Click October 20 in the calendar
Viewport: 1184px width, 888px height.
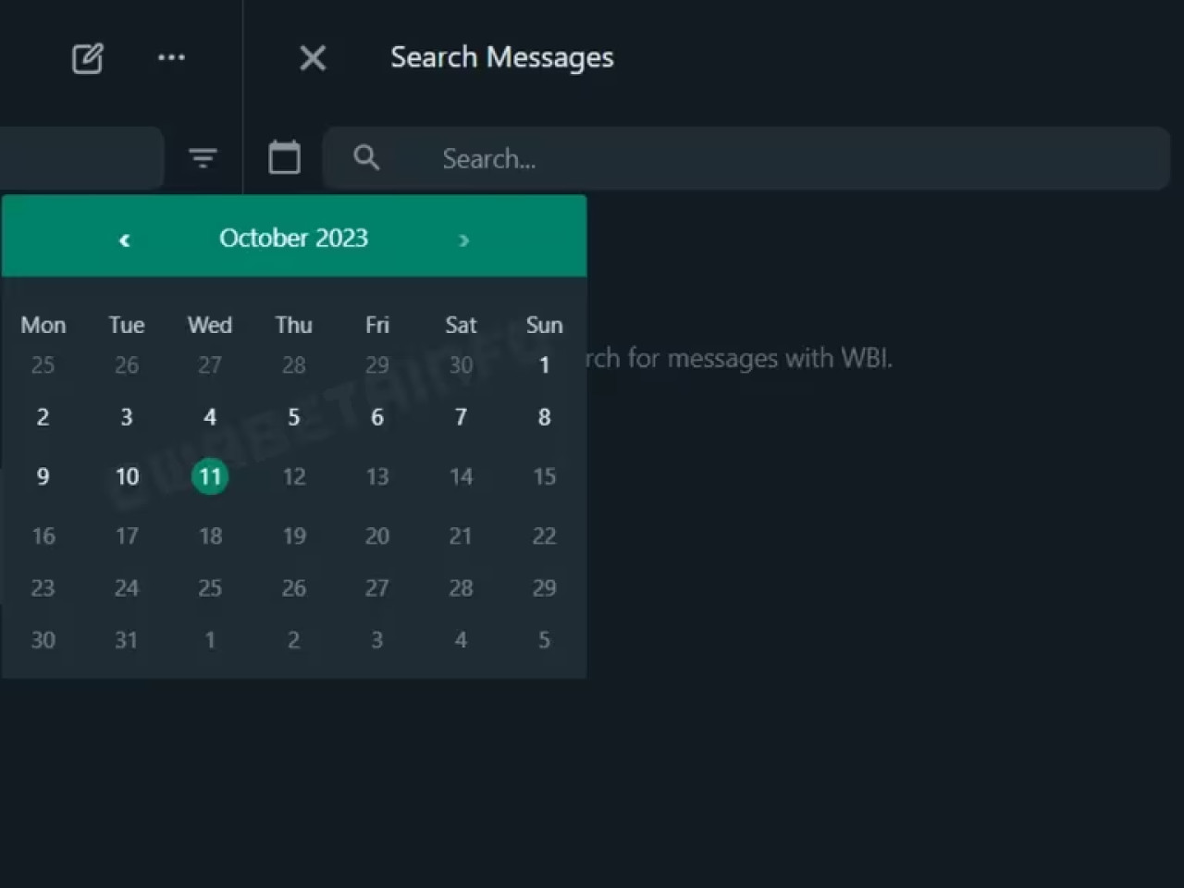click(x=376, y=536)
